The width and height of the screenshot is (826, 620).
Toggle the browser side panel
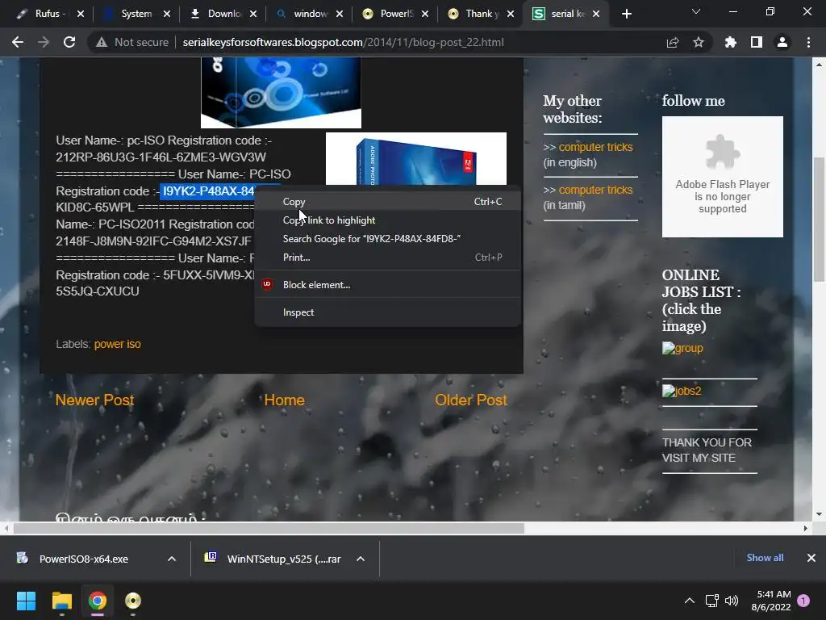(x=757, y=42)
